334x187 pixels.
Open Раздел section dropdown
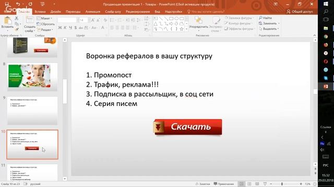[x=45, y=30]
